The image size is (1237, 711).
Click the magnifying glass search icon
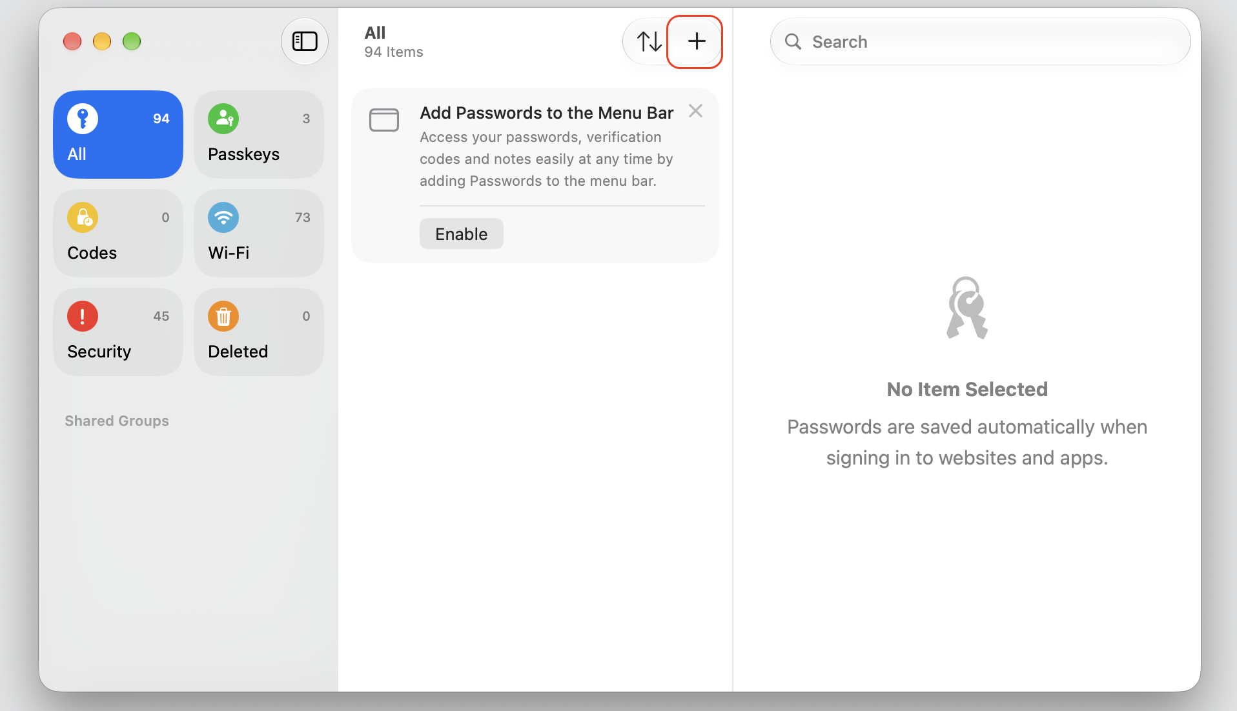793,41
